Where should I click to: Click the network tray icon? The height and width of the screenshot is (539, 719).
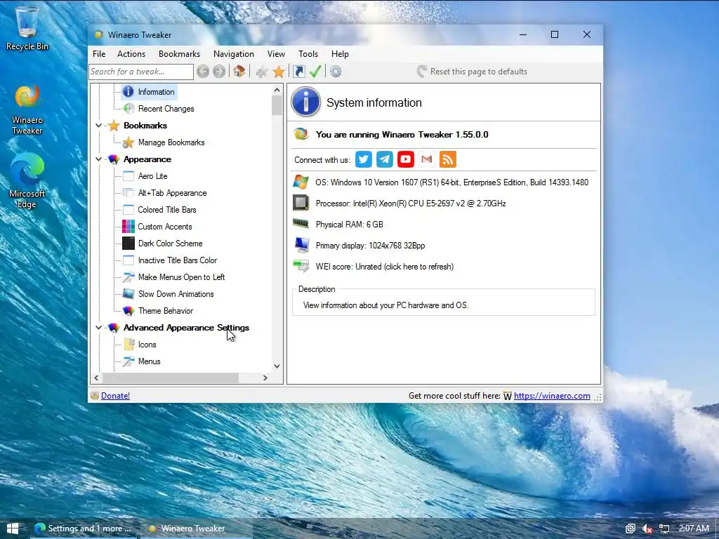664,529
